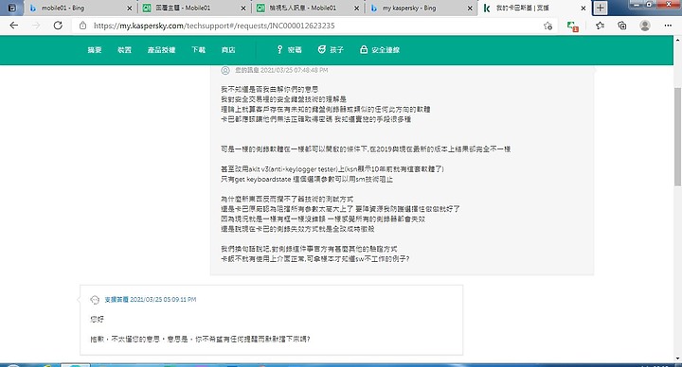This screenshot has height=367, width=682.
Task: Open the 摘要 summary menu item
Action: (95, 50)
